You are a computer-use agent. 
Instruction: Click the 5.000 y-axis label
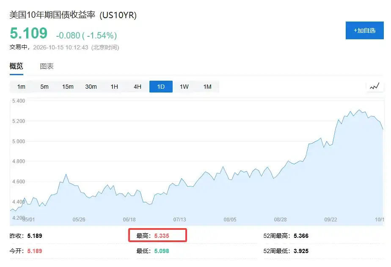point(19,141)
